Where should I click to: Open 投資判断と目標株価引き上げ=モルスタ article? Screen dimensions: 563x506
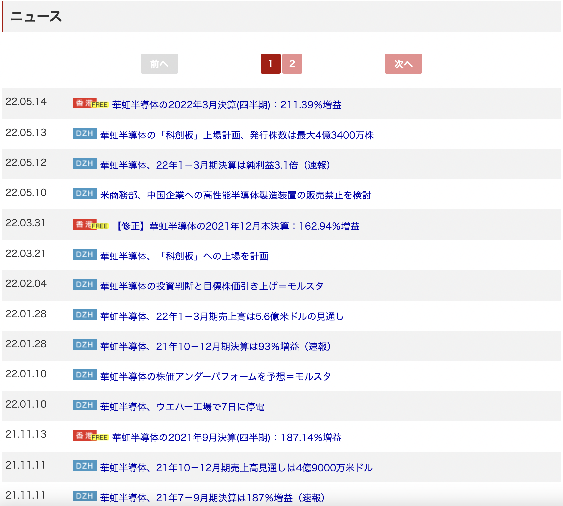coord(212,286)
